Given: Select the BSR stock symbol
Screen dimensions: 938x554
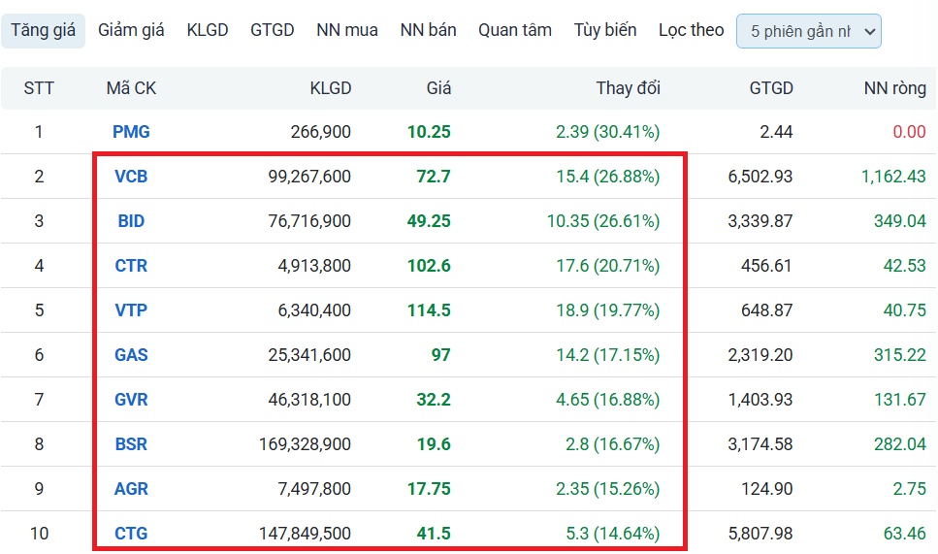Looking at the screenshot, I should point(131,444).
